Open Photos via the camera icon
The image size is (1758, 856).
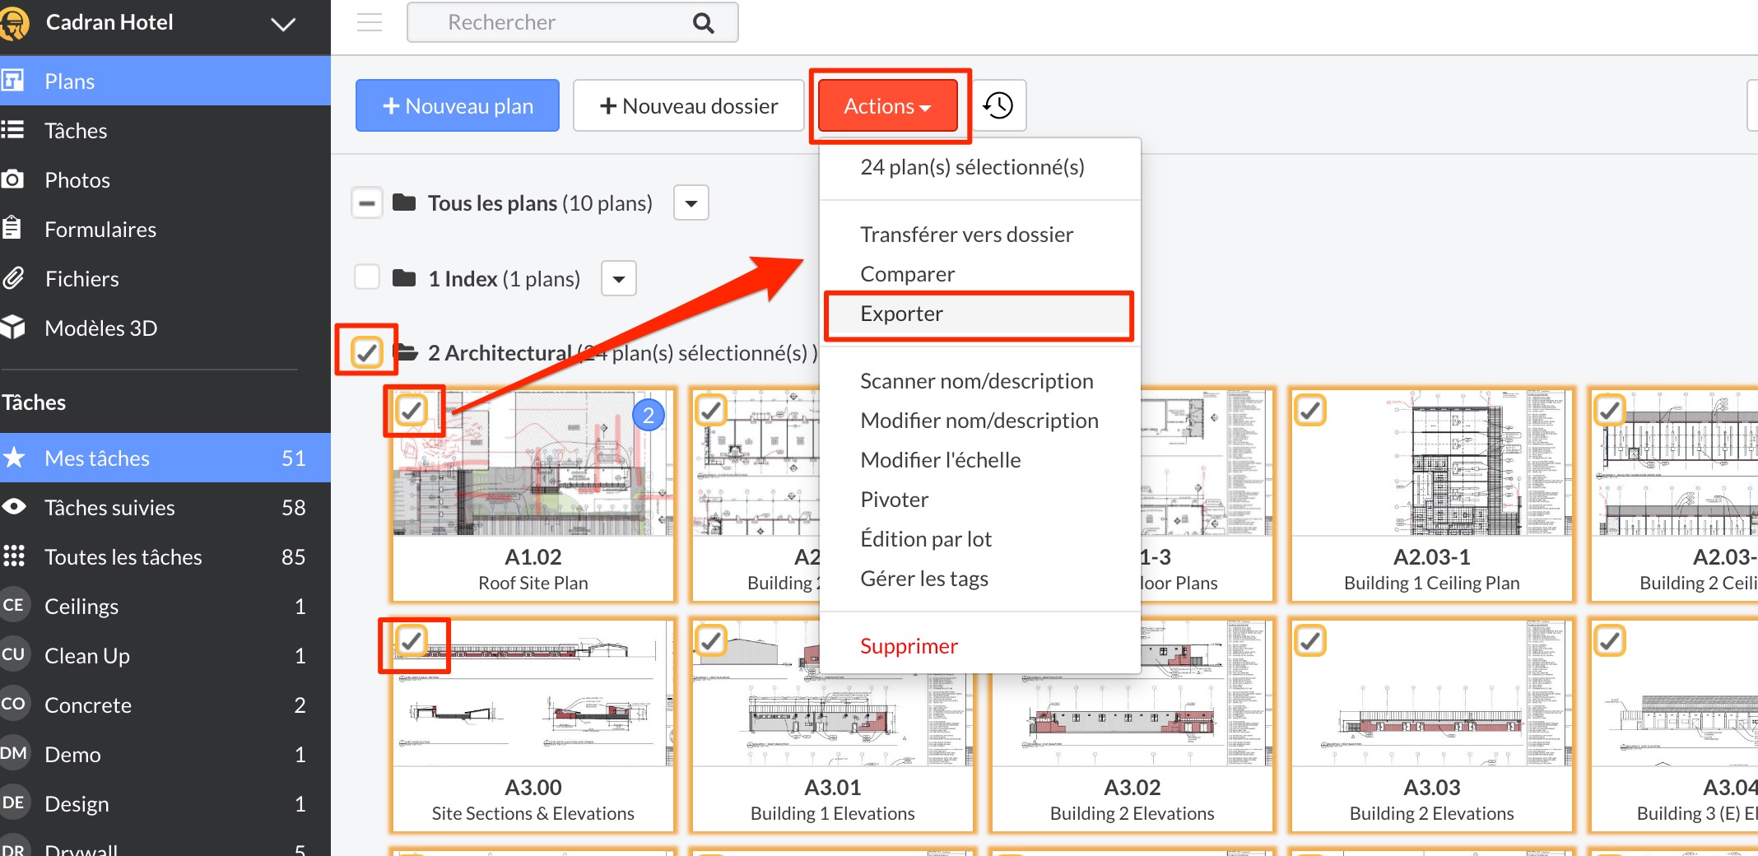13,179
